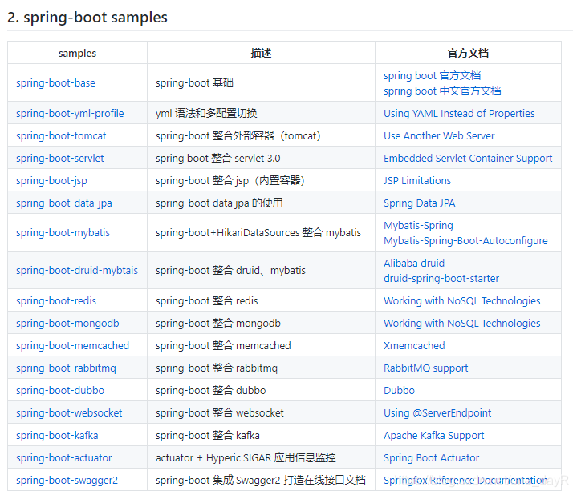Click the 'spring-boot 整合 jsp（内置容器）' description
This screenshot has height=495, width=577.
point(230,181)
